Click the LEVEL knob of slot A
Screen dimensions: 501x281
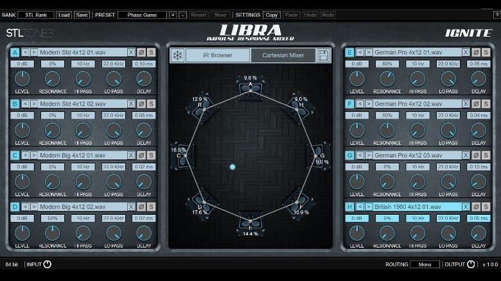pyautogui.click(x=22, y=78)
